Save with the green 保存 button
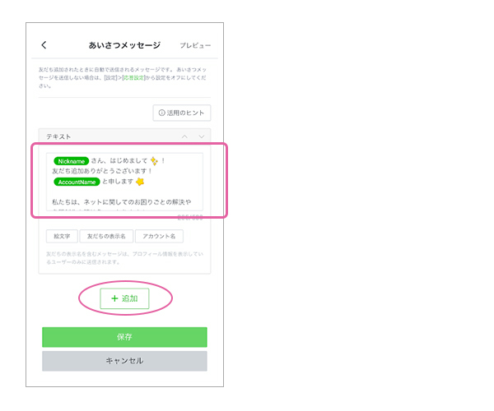This screenshot has width=494, height=411. [x=124, y=337]
